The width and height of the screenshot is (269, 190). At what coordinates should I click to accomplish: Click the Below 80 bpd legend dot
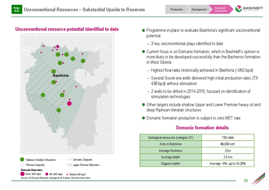pyautogui.click(x=67, y=175)
